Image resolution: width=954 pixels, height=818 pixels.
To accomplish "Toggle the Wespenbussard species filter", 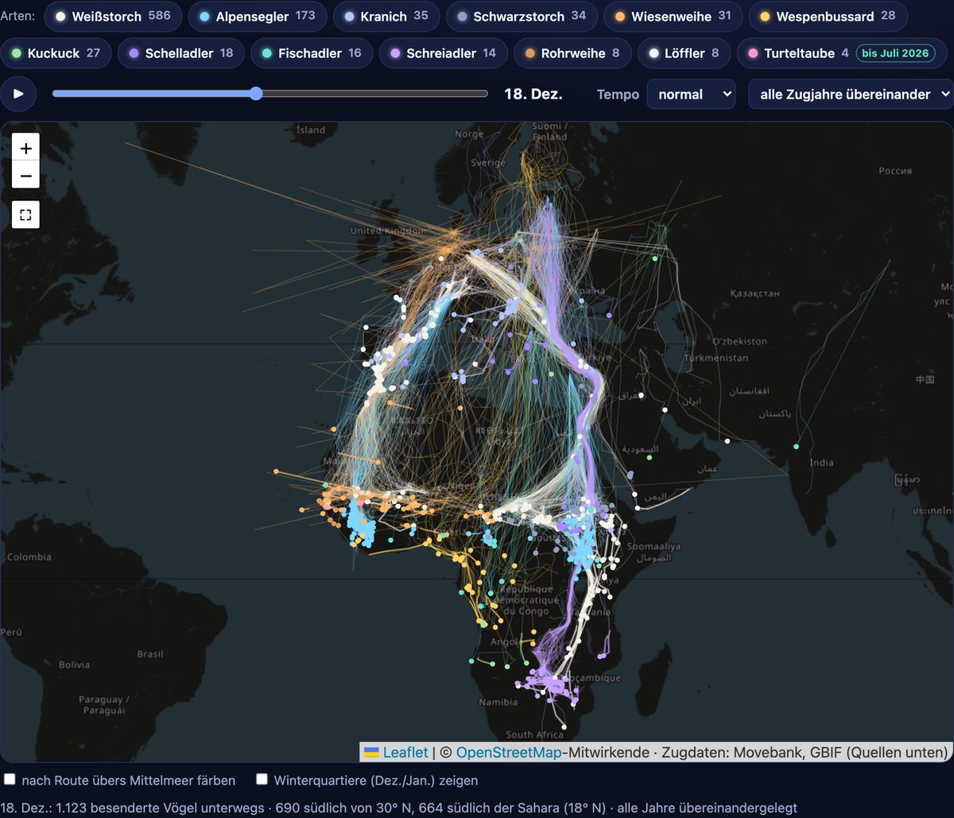I will (828, 16).
